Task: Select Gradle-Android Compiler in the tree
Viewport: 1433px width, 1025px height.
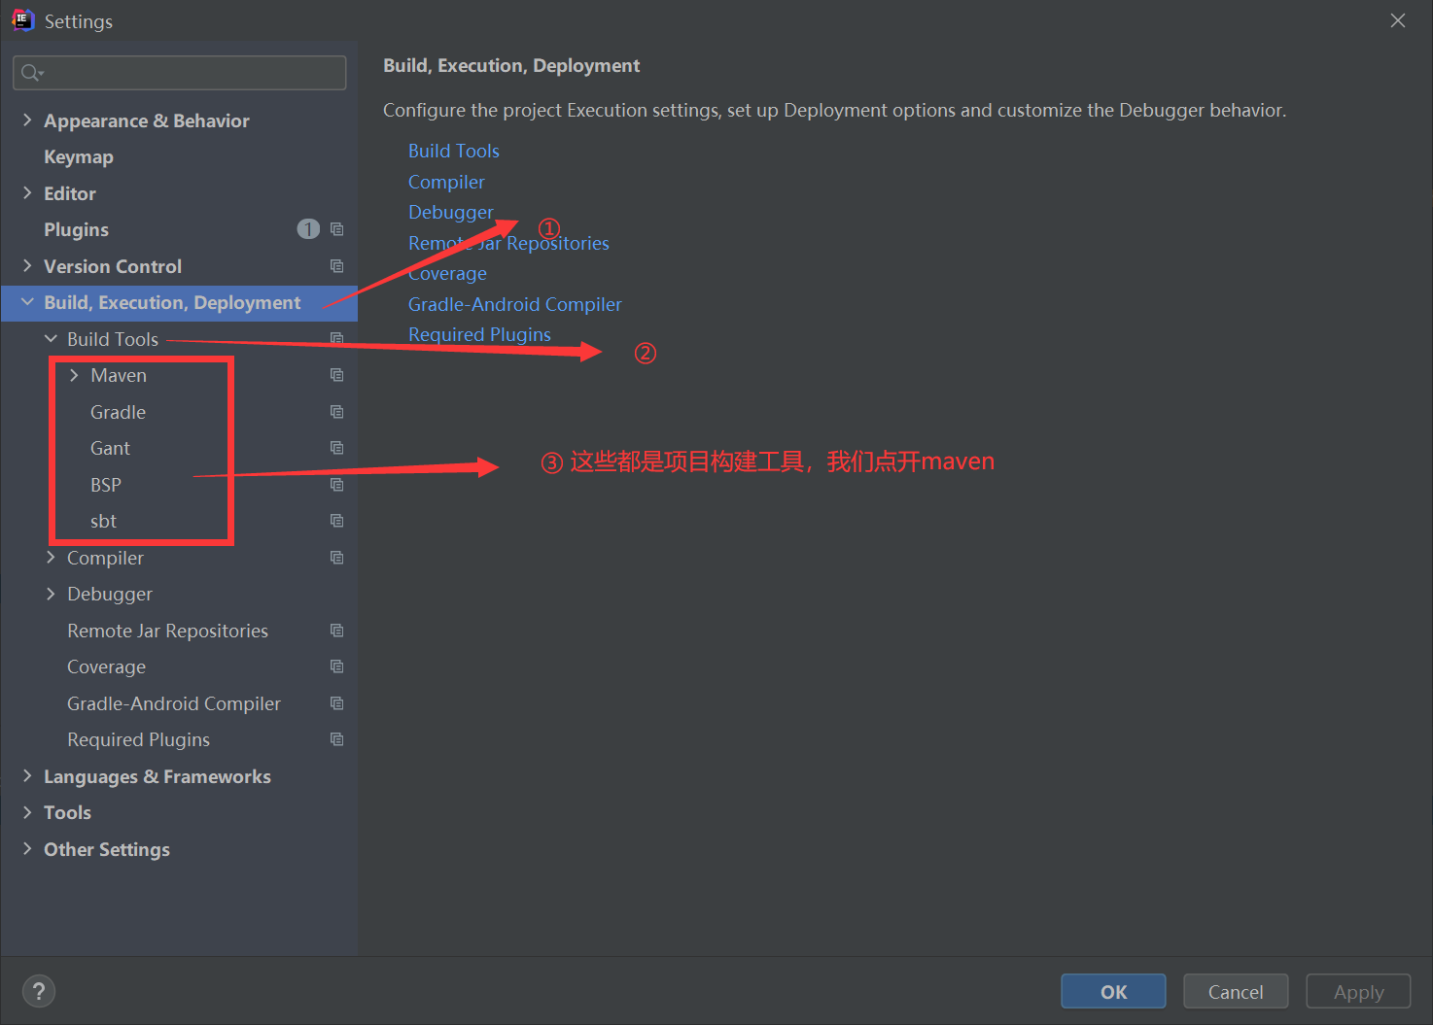Action: pos(174,703)
